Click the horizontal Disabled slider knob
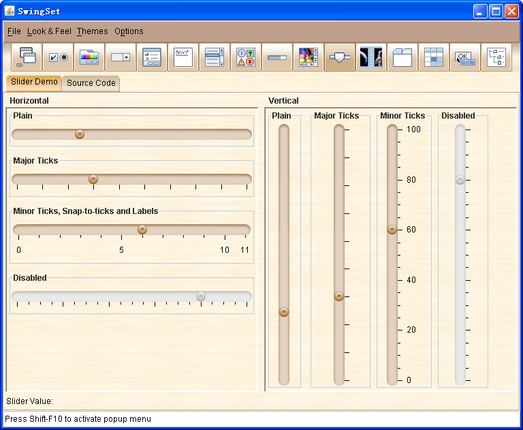This screenshot has height=430, width=523. coord(201,296)
